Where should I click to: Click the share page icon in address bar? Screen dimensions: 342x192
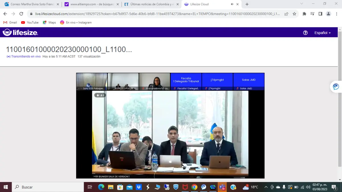(x=286, y=14)
